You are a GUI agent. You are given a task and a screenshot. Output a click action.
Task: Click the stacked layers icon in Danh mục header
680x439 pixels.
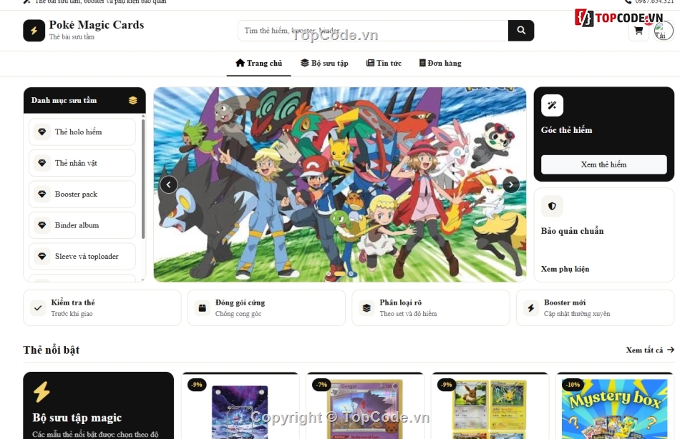pyautogui.click(x=133, y=100)
